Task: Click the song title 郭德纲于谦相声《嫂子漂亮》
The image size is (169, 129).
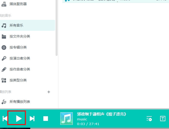Action: click(101, 114)
